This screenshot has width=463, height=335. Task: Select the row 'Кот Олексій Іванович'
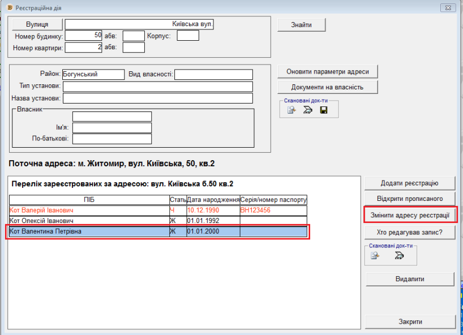click(x=89, y=221)
